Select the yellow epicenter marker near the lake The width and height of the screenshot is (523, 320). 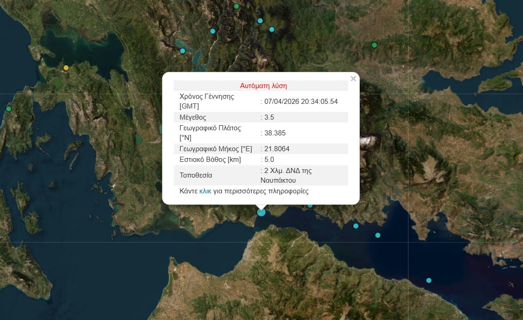point(66,67)
